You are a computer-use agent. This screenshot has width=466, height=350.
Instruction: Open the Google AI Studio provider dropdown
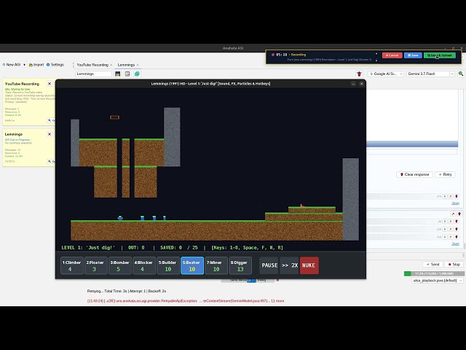click(x=385, y=74)
